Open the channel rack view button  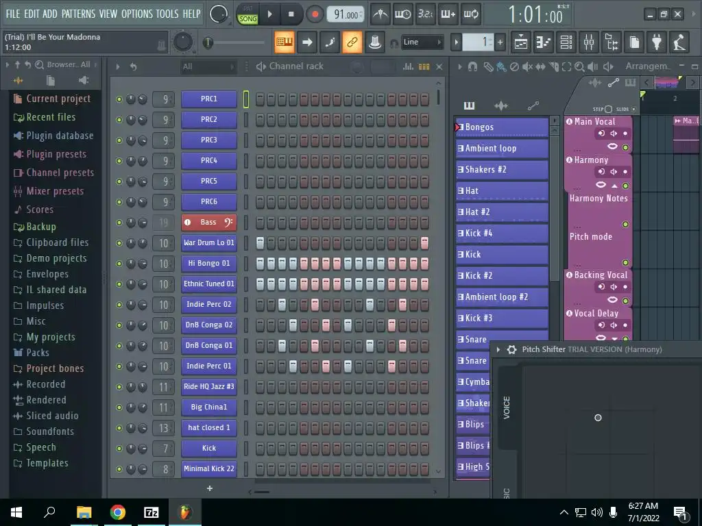566,42
